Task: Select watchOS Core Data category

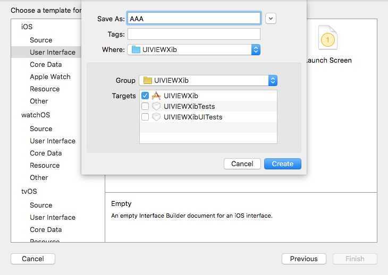Action: pyautogui.click(x=46, y=153)
